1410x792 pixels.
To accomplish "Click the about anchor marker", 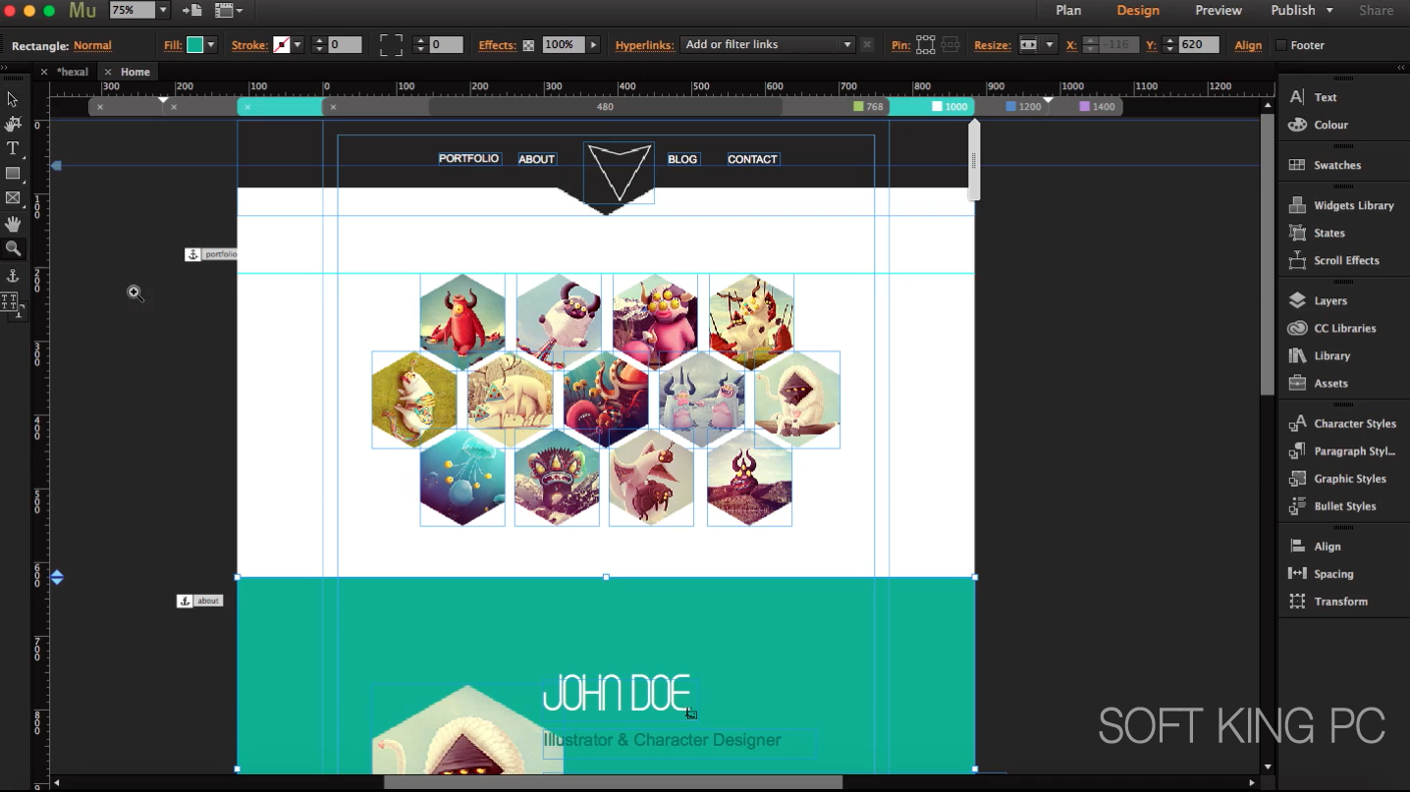I will pos(199,601).
